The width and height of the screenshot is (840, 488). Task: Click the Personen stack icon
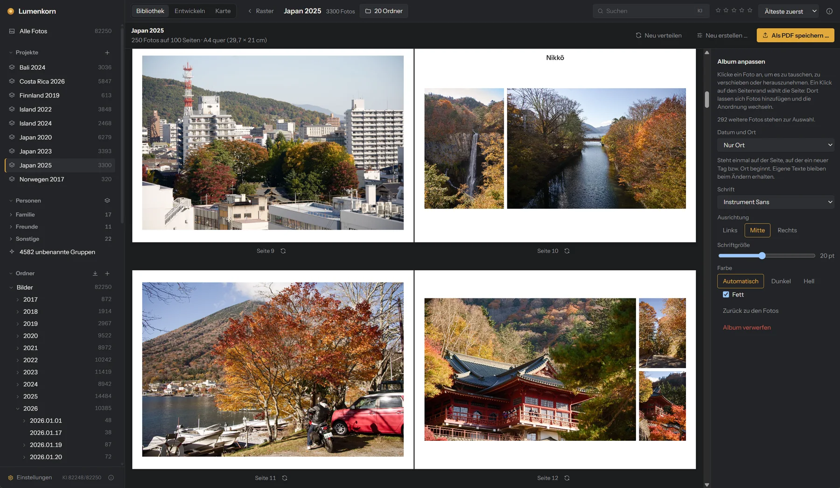pyautogui.click(x=107, y=201)
